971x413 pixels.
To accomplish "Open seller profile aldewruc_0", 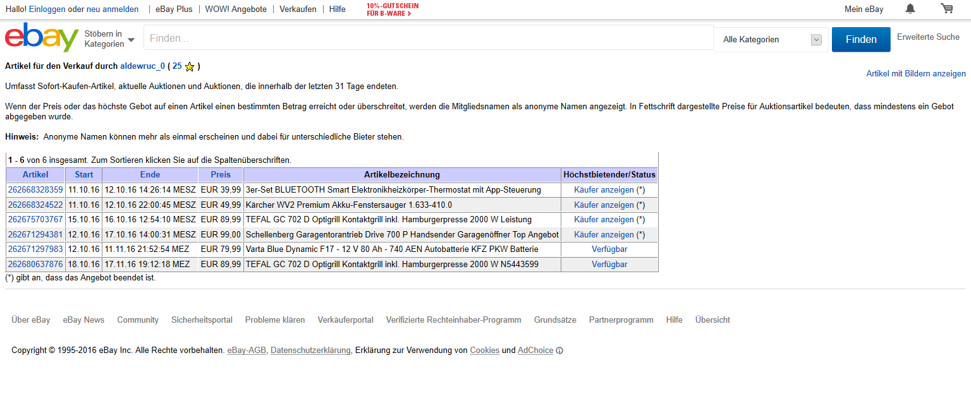I will pos(142,66).
